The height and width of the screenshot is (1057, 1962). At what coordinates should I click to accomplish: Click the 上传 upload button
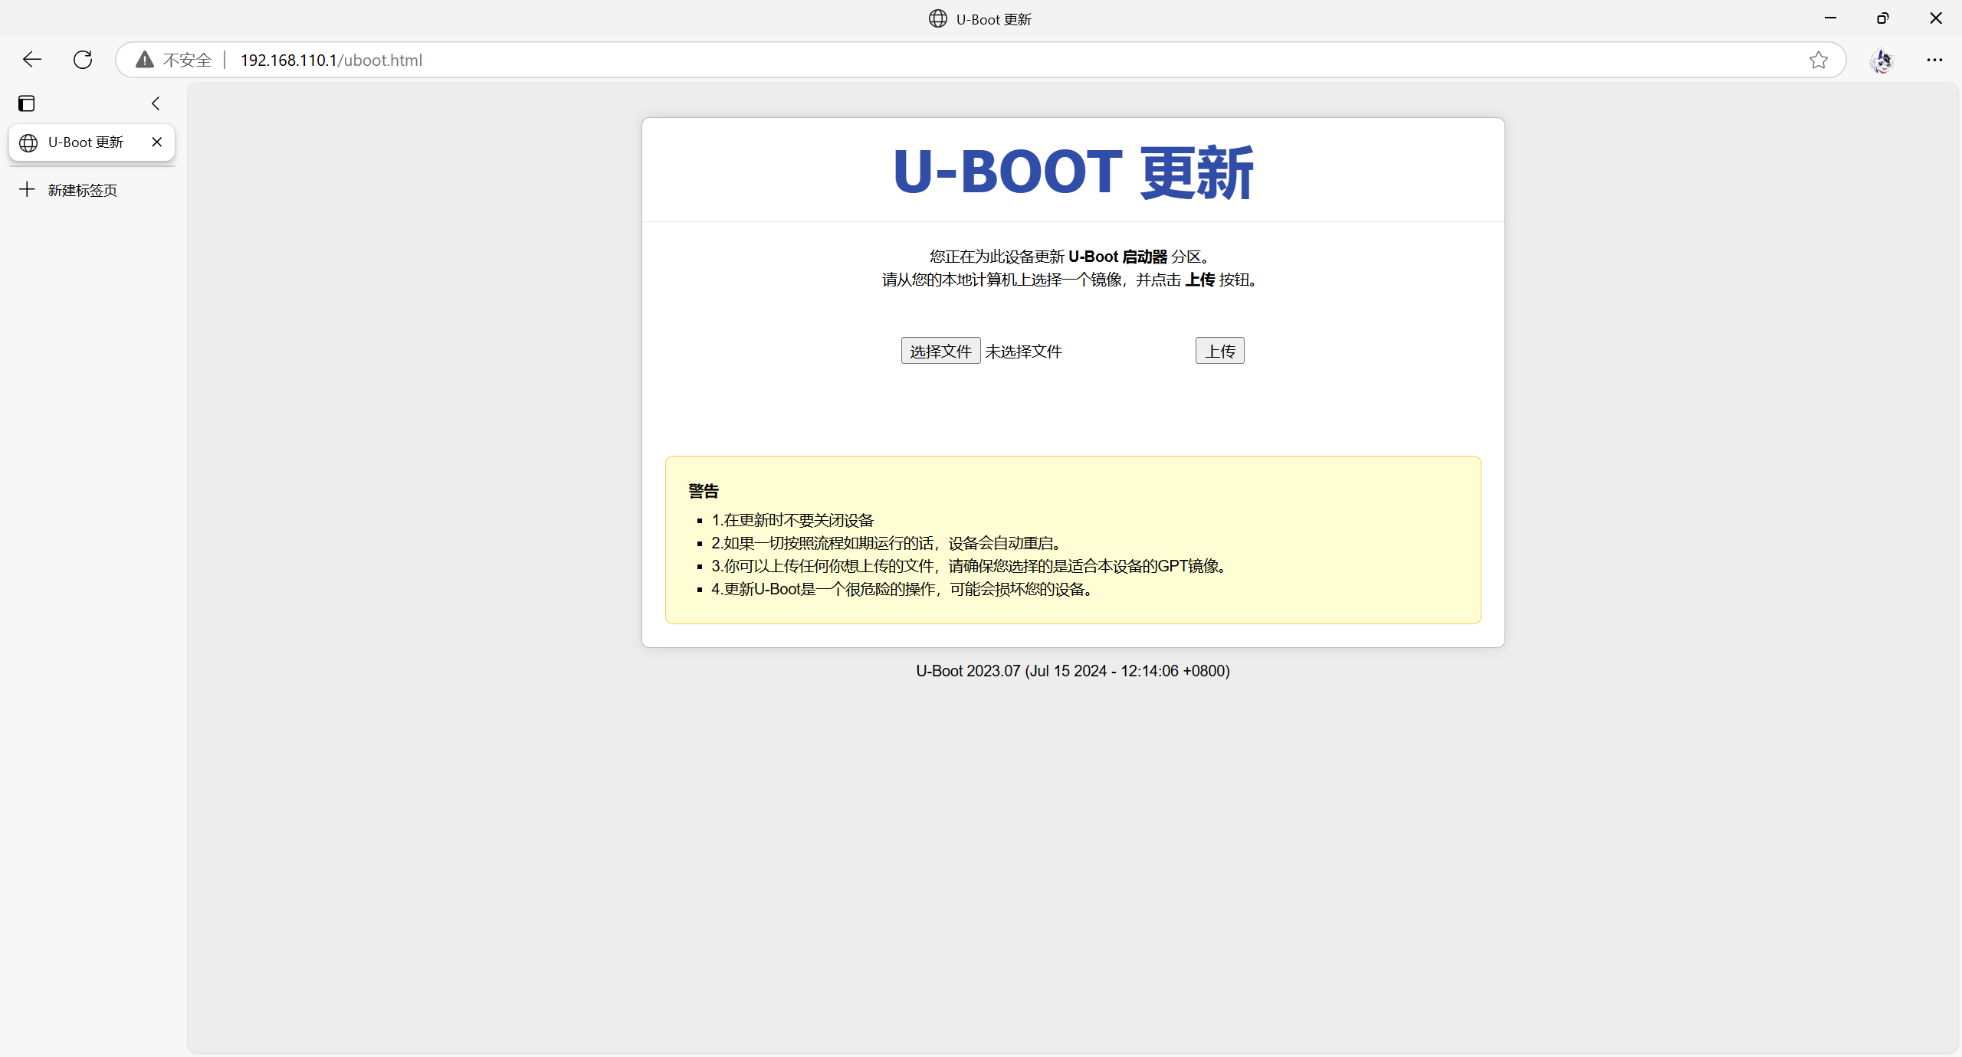tap(1219, 350)
